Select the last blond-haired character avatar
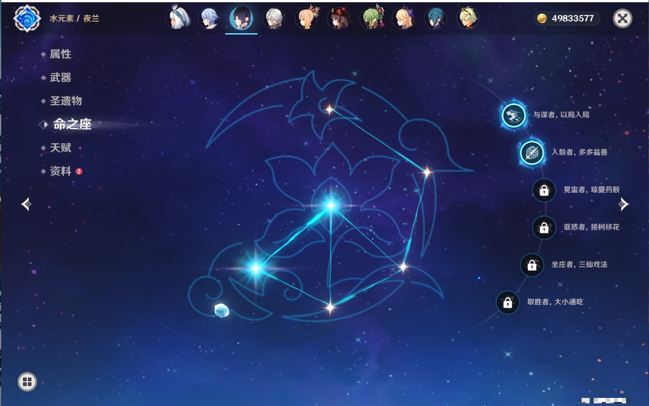The width and height of the screenshot is (649, 406). (468, 18)
